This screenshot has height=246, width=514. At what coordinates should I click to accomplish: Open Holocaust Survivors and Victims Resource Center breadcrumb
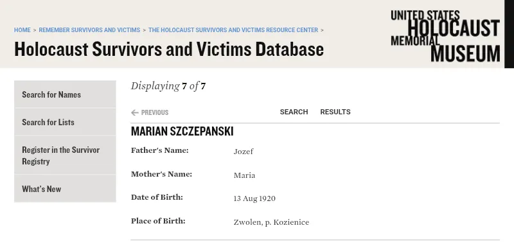[233, 30]
